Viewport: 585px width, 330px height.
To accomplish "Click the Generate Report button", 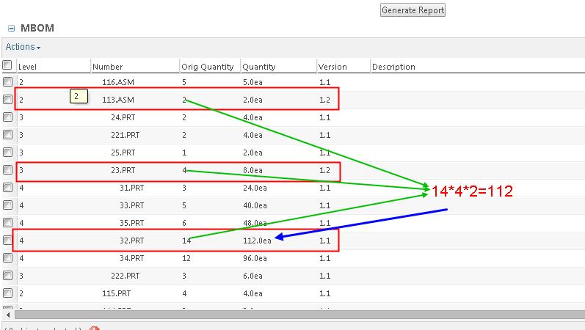I will [413, 10].
